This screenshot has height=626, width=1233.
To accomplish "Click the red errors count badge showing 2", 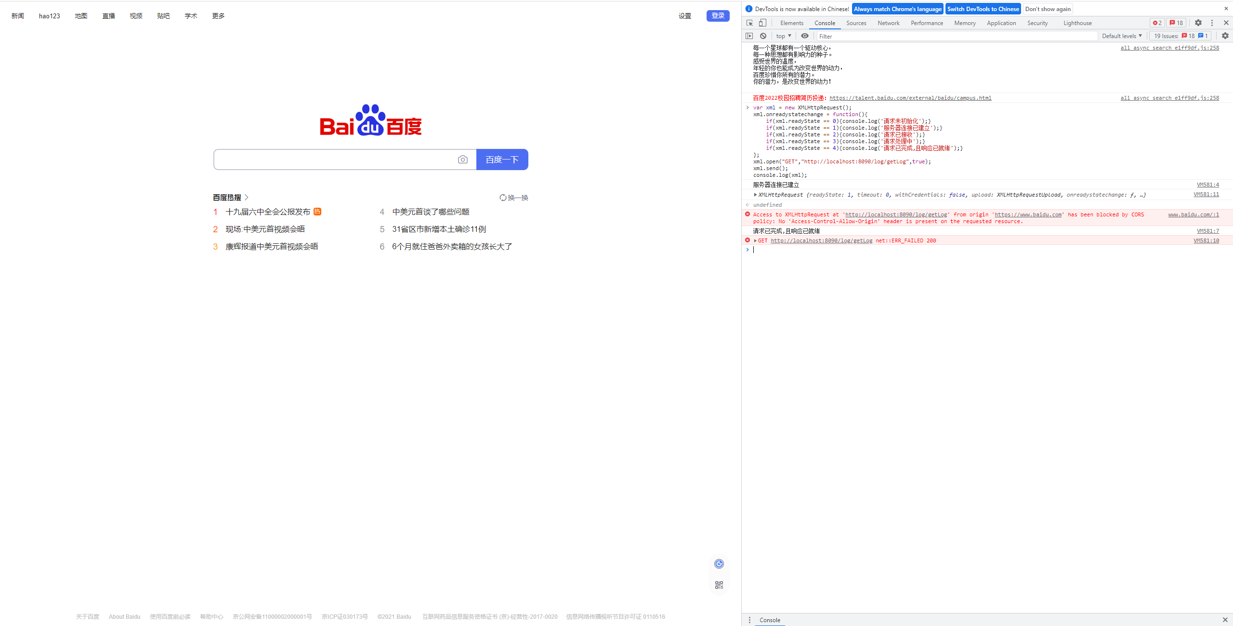I will pos(1157,23).
